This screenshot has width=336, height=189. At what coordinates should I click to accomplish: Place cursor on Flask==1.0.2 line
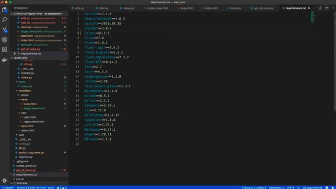click(96, 43)
